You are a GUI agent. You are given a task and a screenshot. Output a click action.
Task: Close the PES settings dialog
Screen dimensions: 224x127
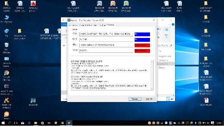point(154,20)
